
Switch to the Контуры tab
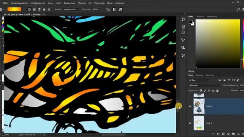(x=210, y=75)
